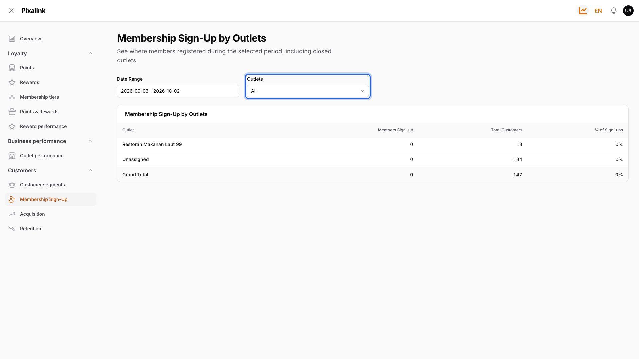Click Pixalink brand title

[x=33, y=11]
